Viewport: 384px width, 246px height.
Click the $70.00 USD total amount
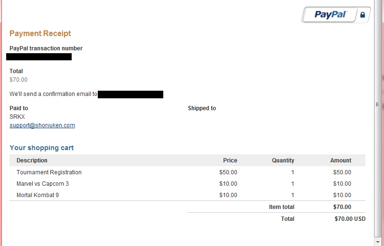point(350,219)
